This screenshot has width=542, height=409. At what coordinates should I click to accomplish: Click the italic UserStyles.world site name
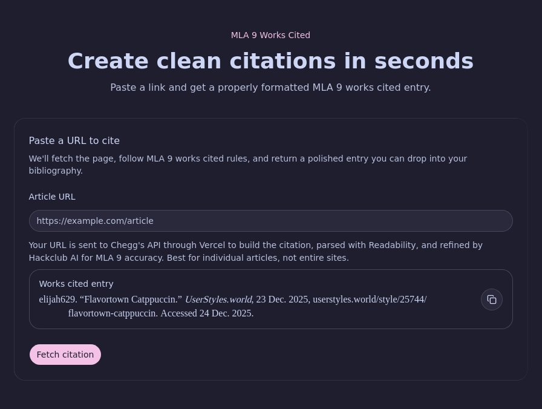(x=218, y=299)
